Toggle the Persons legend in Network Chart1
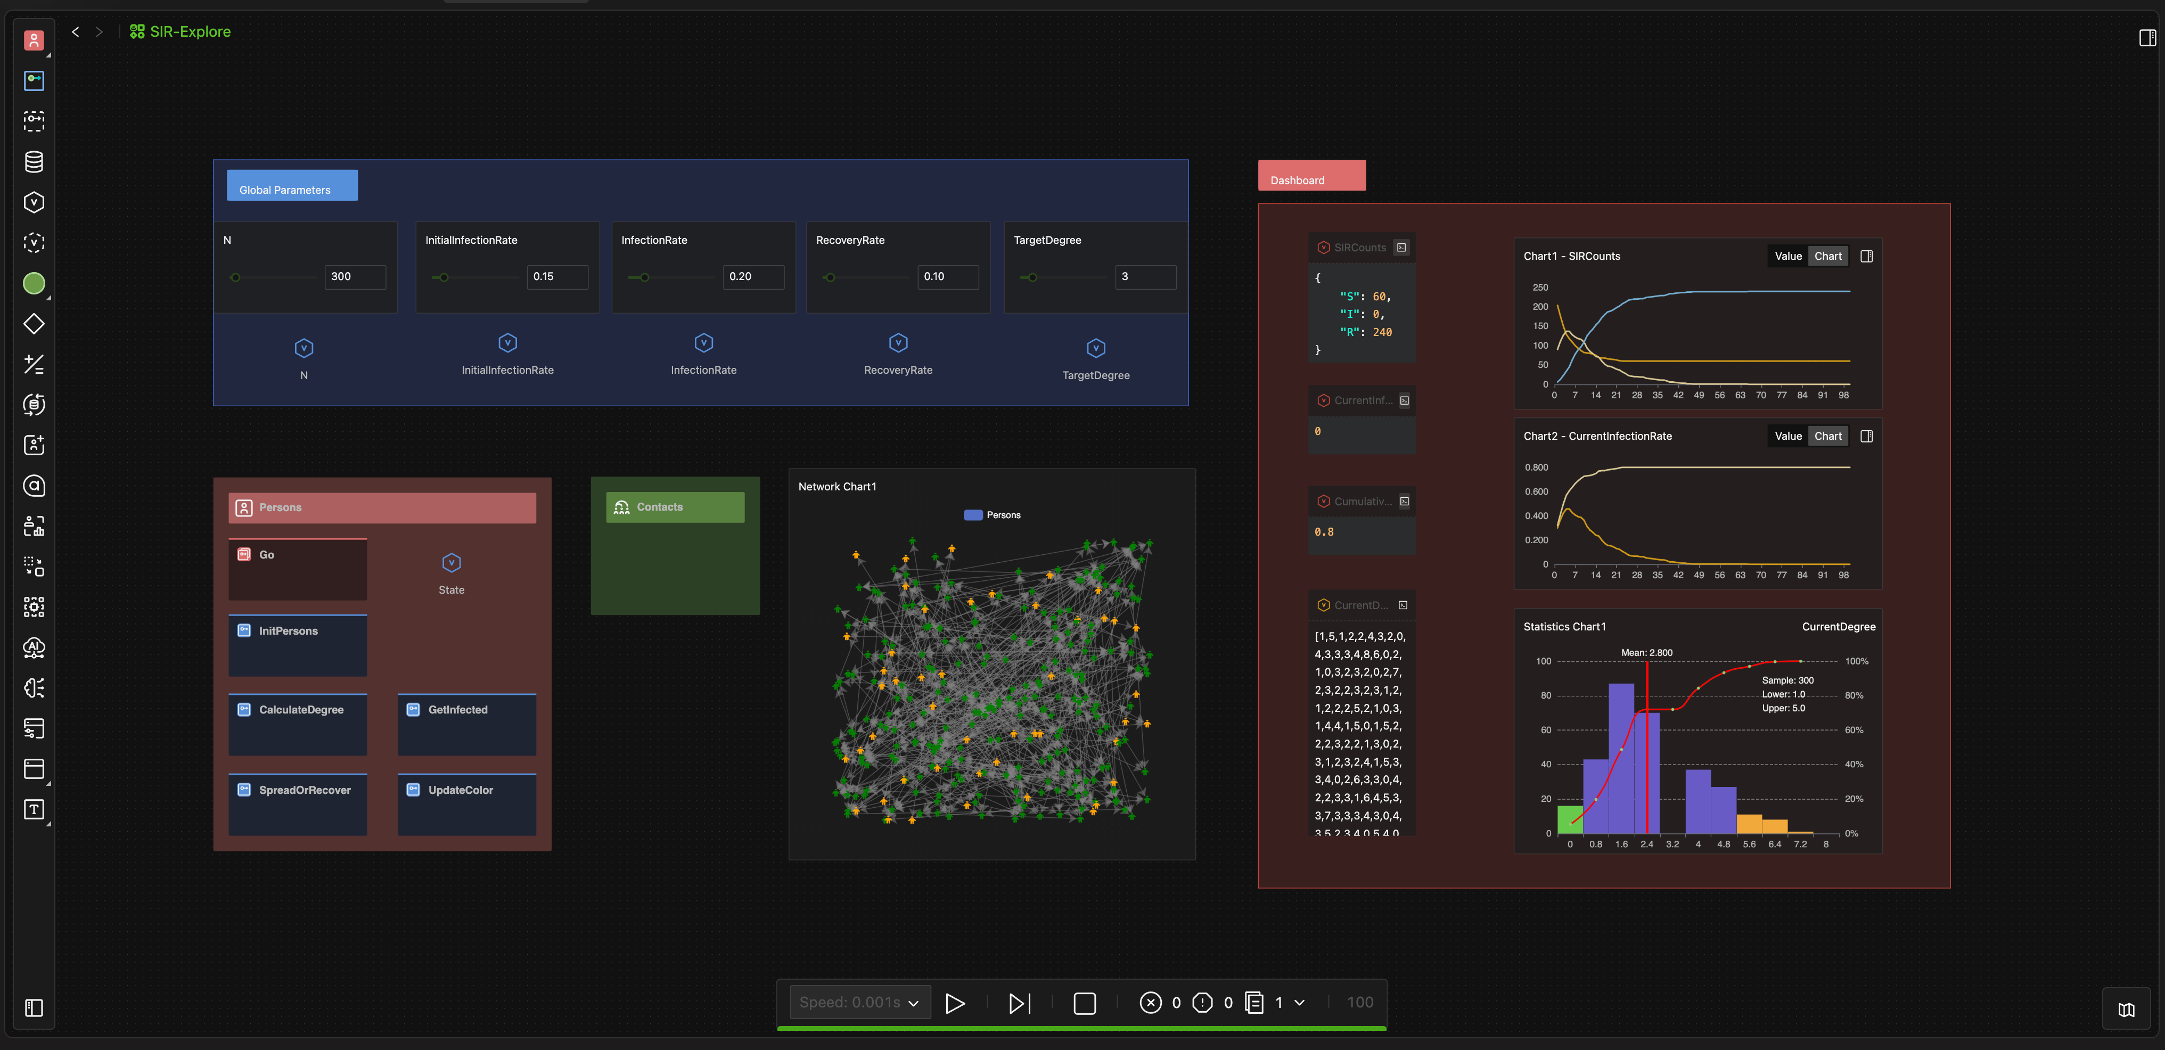The height and width of the screenshot is (1050, 2165). (x=992, y=515)
